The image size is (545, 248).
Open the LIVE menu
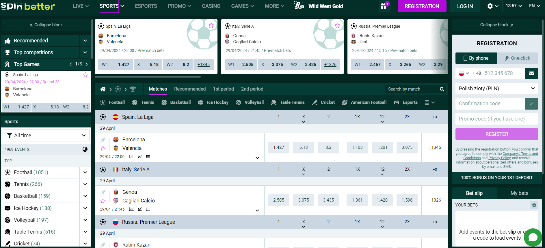click(81, 6)
